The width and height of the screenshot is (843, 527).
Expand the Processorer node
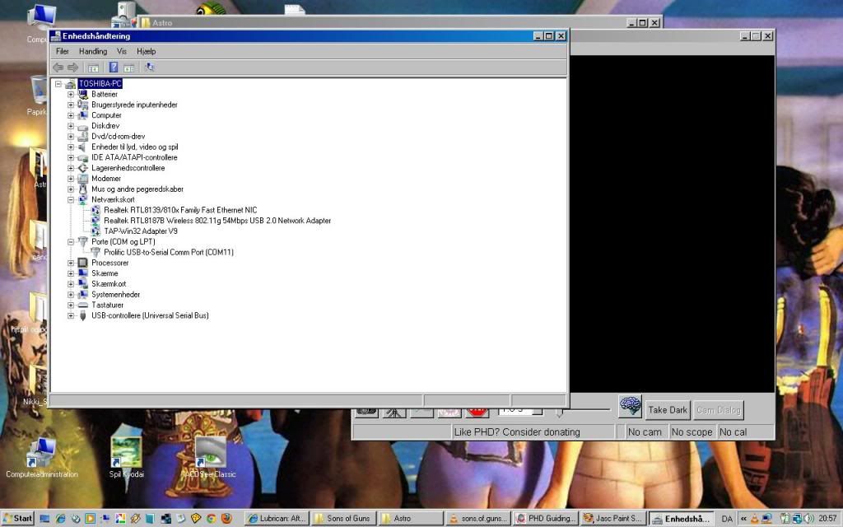[71, 263]
